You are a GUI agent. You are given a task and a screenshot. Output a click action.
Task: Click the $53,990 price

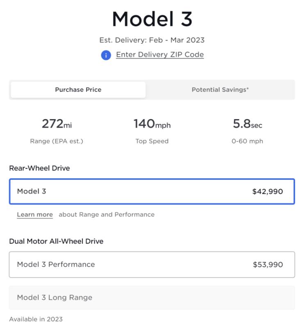click(268, 265)
